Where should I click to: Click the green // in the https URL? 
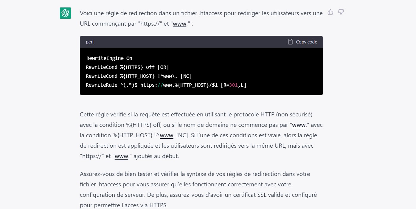pyautogui.click(x=160, y=85)
